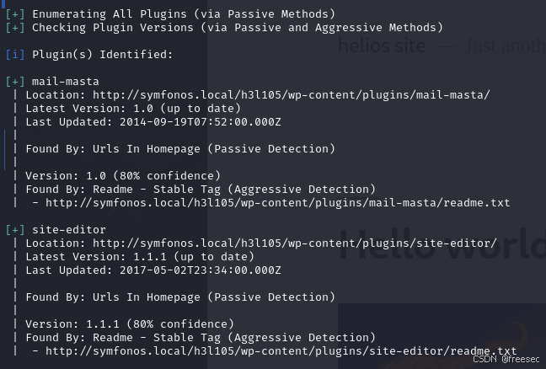Click the Hello world heading behind terminal
Image resolution: width=546 pixels, height=369 pixels.
[442, 243]
